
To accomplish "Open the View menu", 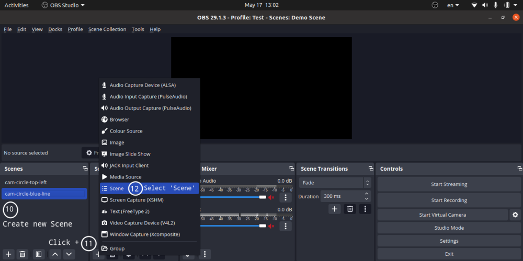I will click(x=37, y=29).
